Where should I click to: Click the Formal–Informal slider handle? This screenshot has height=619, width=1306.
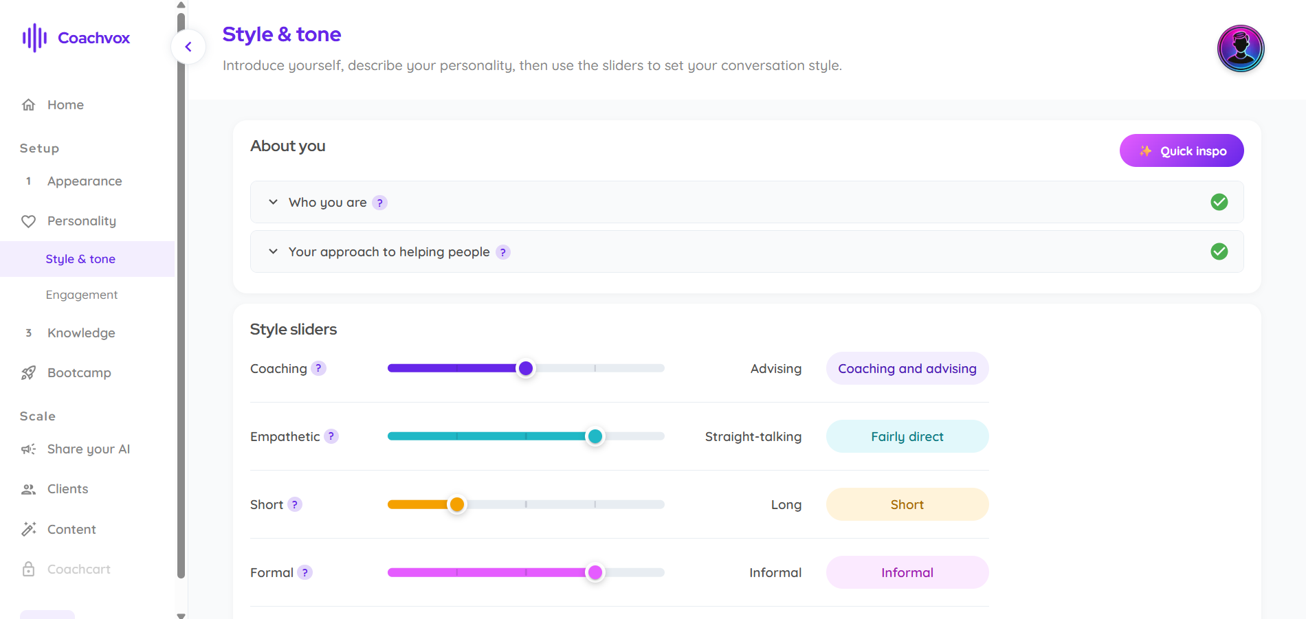[595, 572]
